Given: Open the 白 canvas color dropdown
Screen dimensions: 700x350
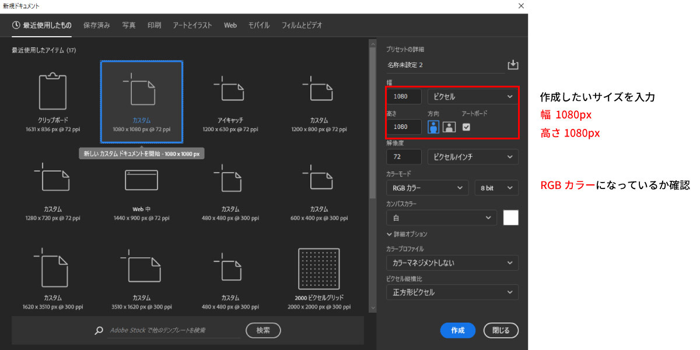Looking at the screenshot, I should tap(442, 218).
